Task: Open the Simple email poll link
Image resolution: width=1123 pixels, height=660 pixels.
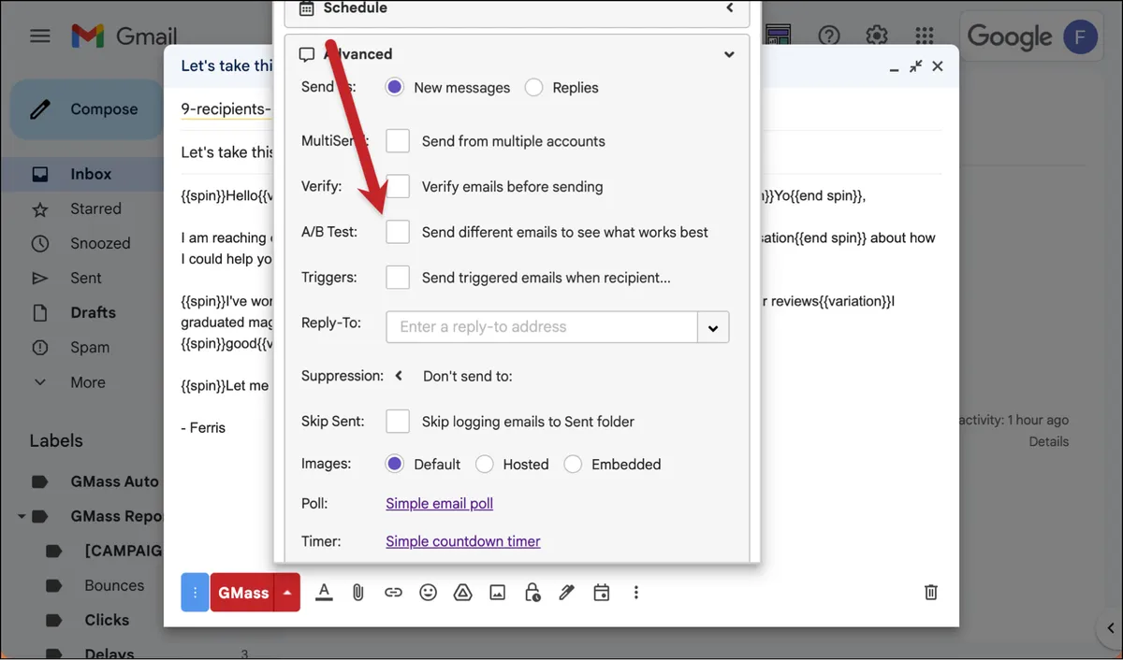Action: pyautogui.click(x=439, y=503)
